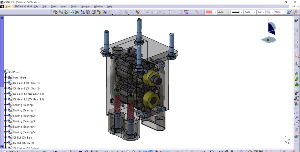Viewport: 300px width, 152px height.
Task: Select the arrow Select tool in right toolbar
Action: (x=297, y=55)
